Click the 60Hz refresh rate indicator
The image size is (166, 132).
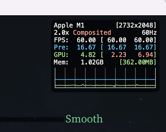(x=149, y=33)
